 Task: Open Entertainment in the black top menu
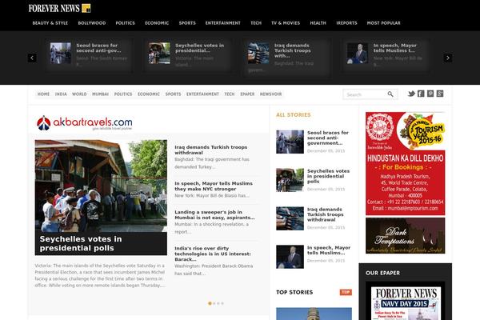(x=223, y=23)
